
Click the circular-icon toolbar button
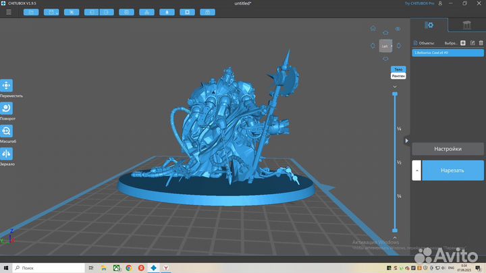tap(126, 12)
